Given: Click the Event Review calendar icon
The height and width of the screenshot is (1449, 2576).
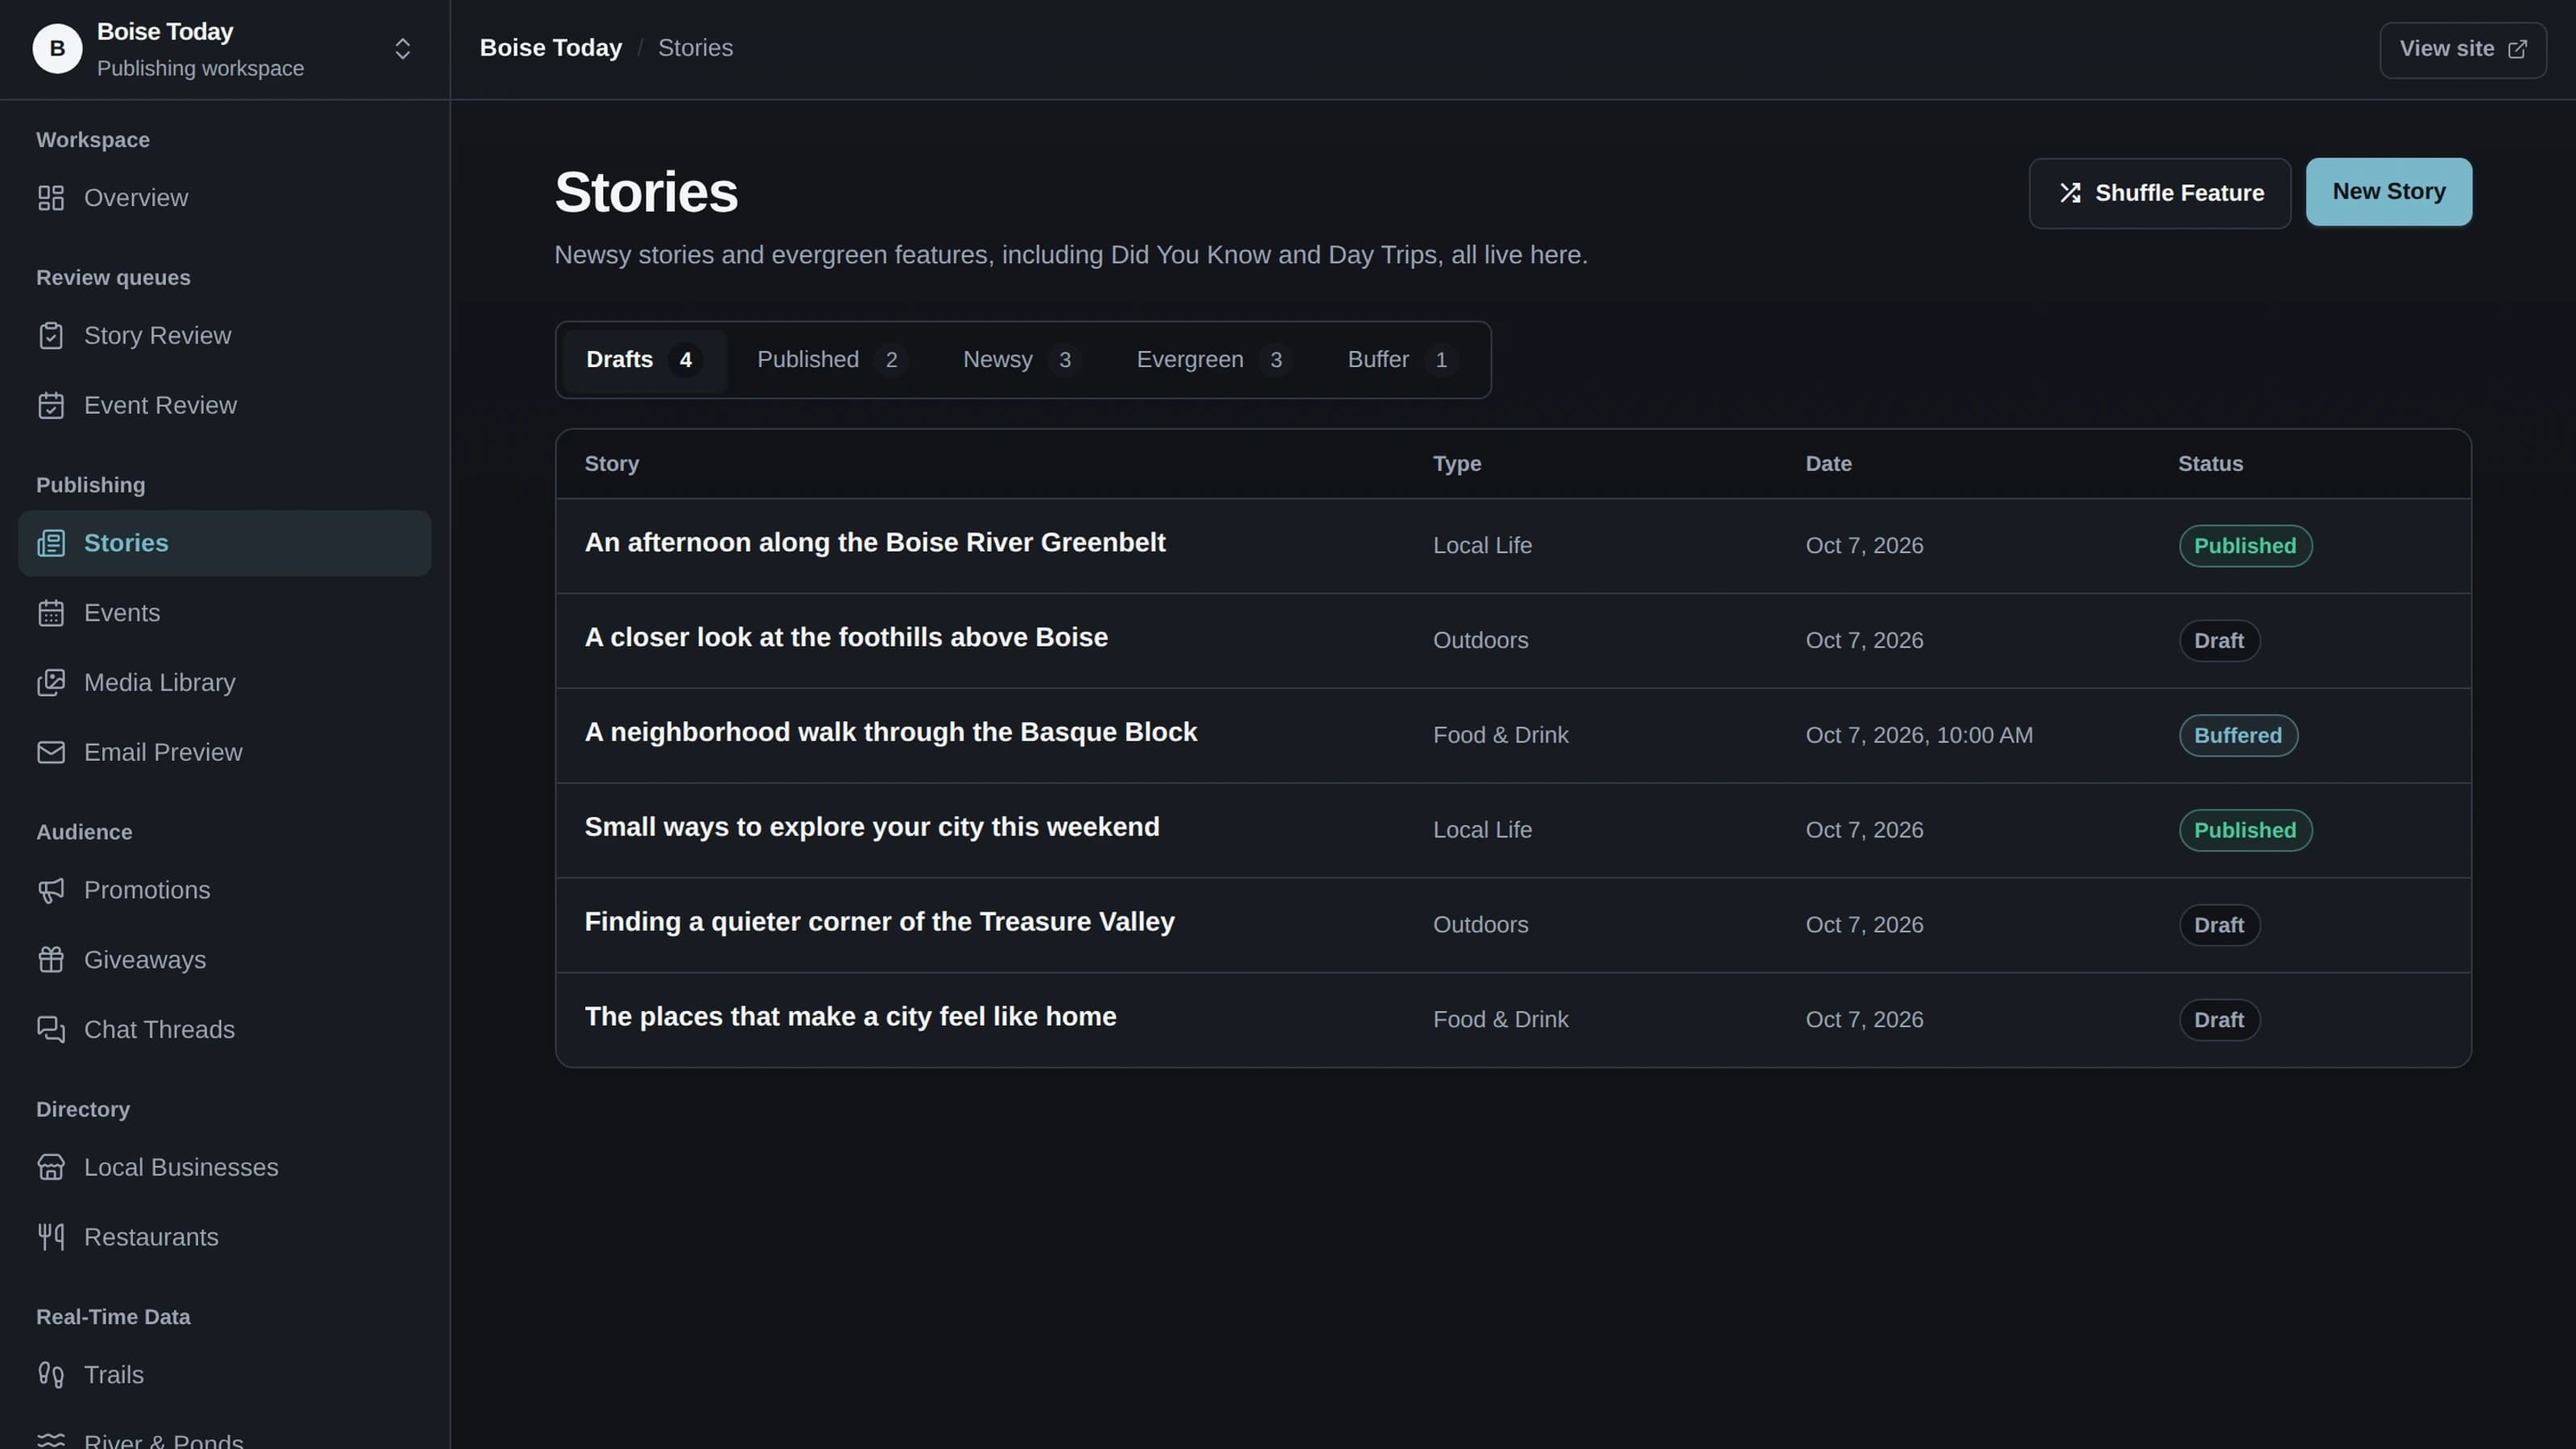Looking at the screenshot, I should (51, 406).
